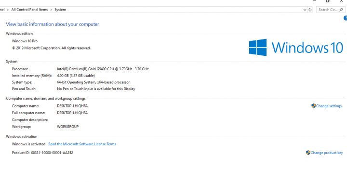Open the blue help icon
This screenshot has height=193, width=347.
[345, 18]
